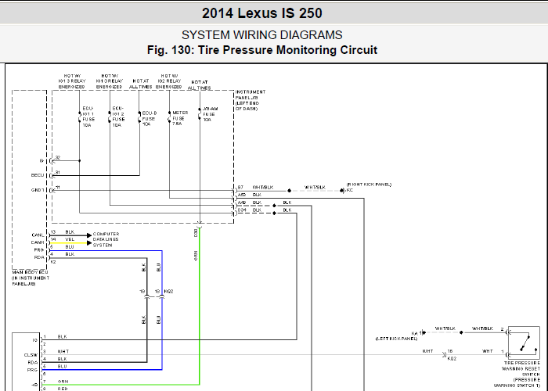The width and height of the screenshot is (548, 391).
Task: Click the fuse symbol beside ECU-B FUSE
Action: (139, 118)
